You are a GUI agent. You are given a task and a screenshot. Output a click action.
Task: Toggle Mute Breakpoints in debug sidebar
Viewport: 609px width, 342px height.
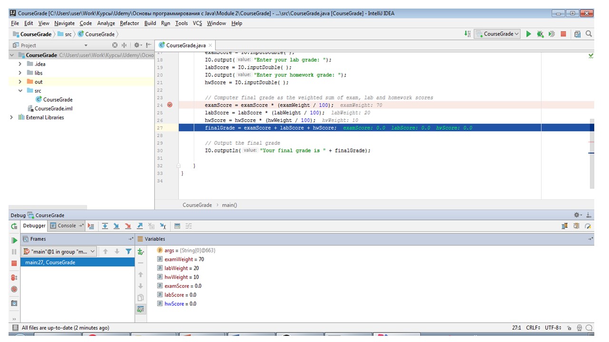[14, 289]
